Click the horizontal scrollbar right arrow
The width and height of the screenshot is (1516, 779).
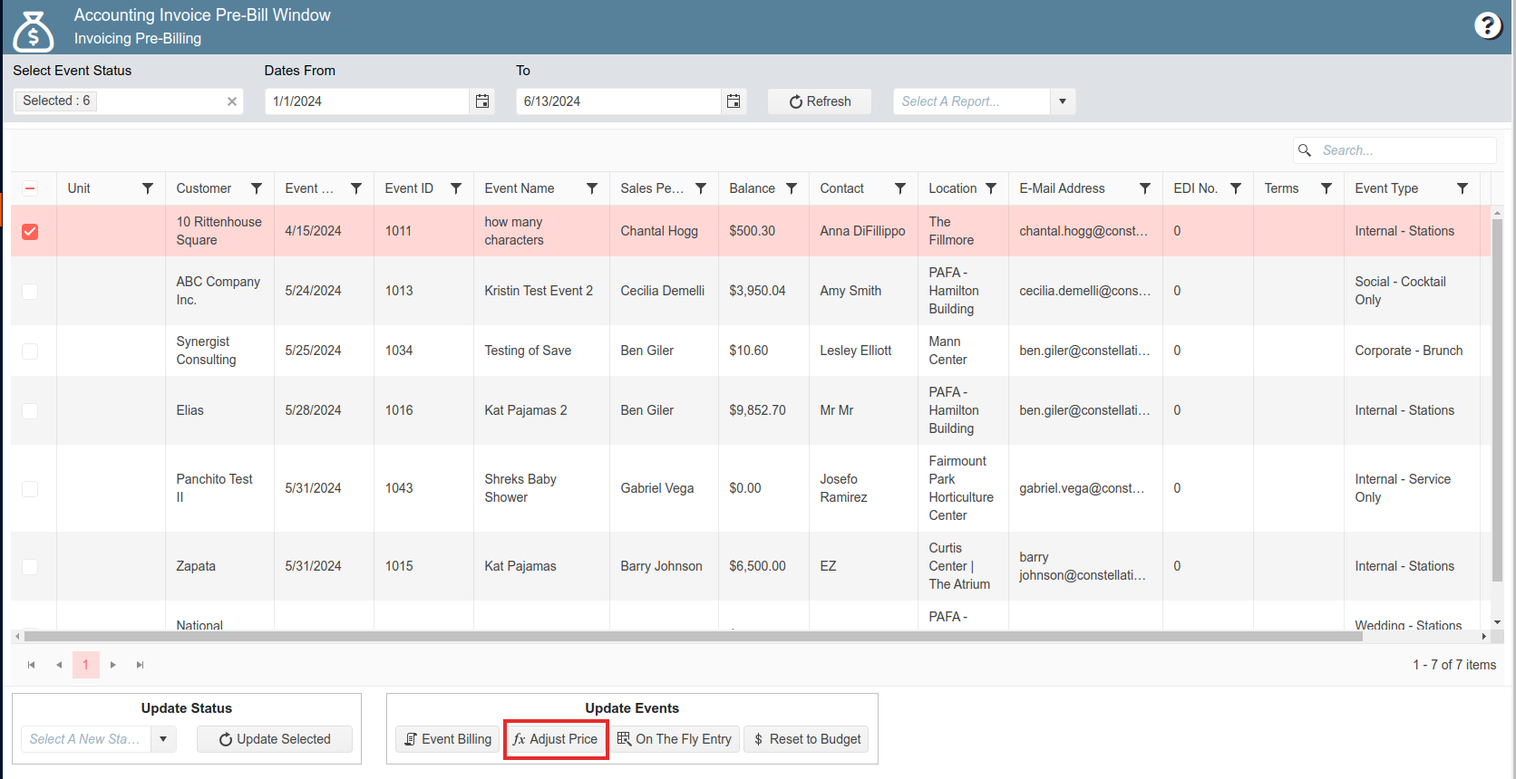click(1484, 637)
